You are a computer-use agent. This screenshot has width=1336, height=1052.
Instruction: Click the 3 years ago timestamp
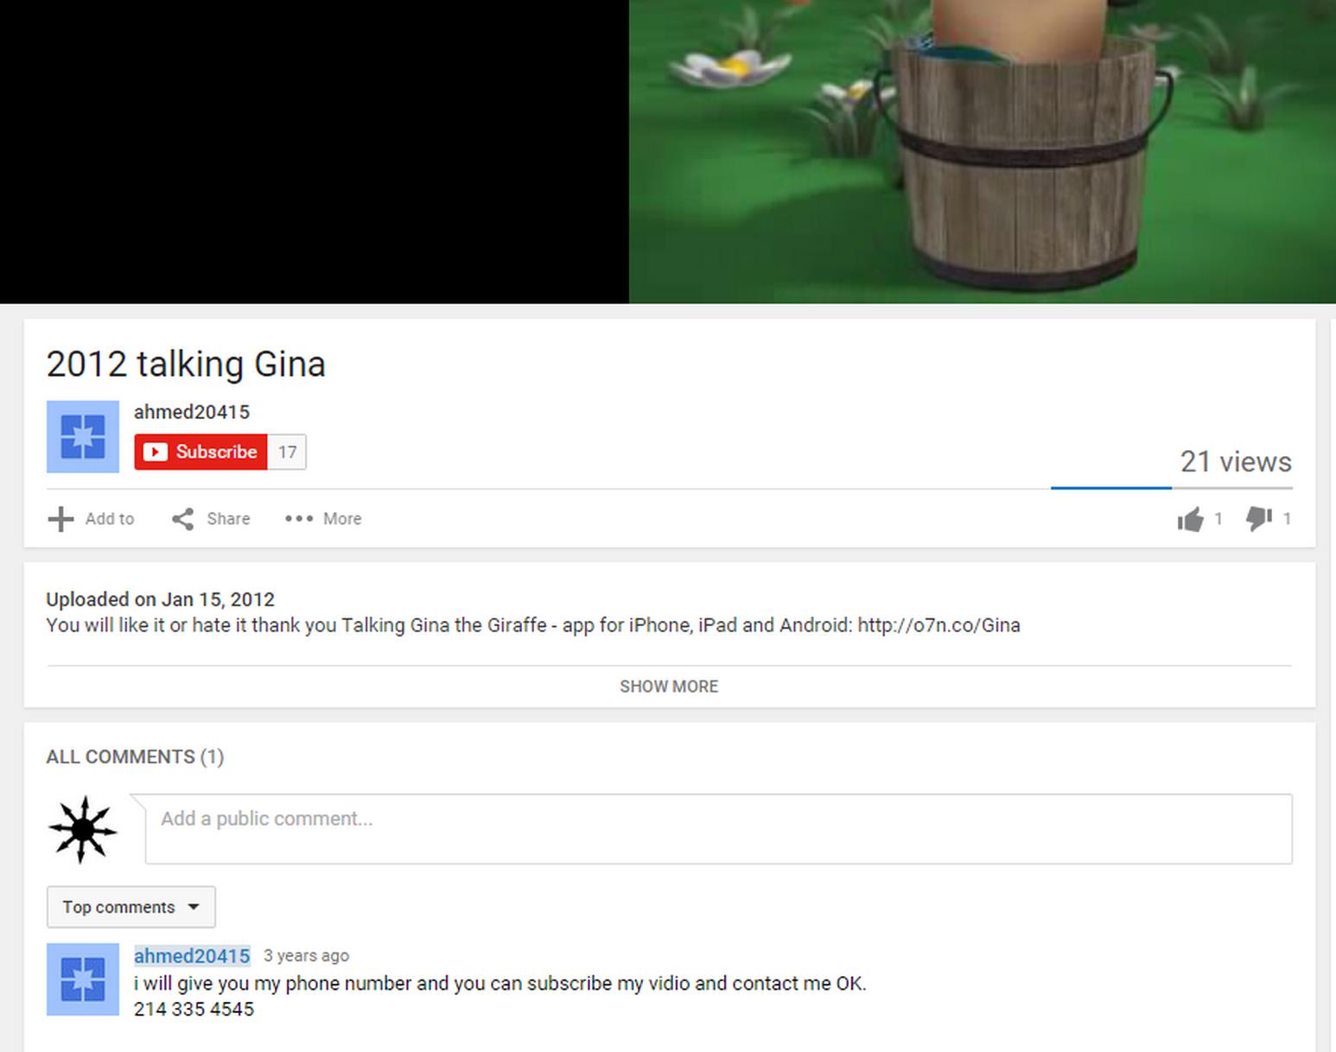click(x=307, y=956)
